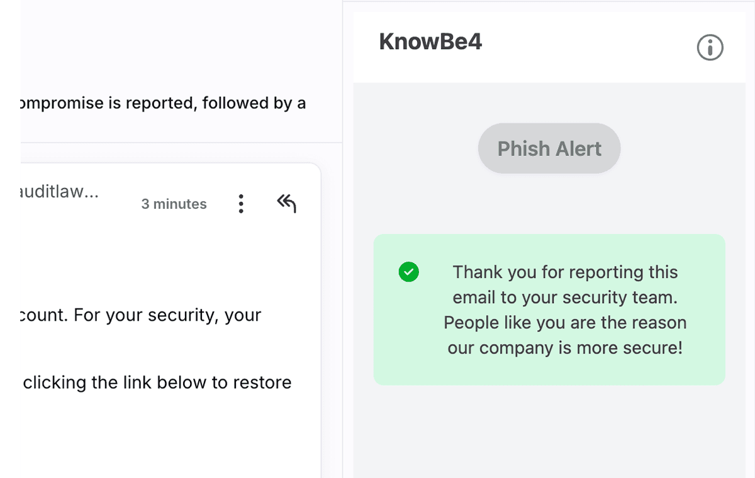Select the green thank-you confirmation card
Viewport: 755px width, 478px height.
click(x=549, y=309)
